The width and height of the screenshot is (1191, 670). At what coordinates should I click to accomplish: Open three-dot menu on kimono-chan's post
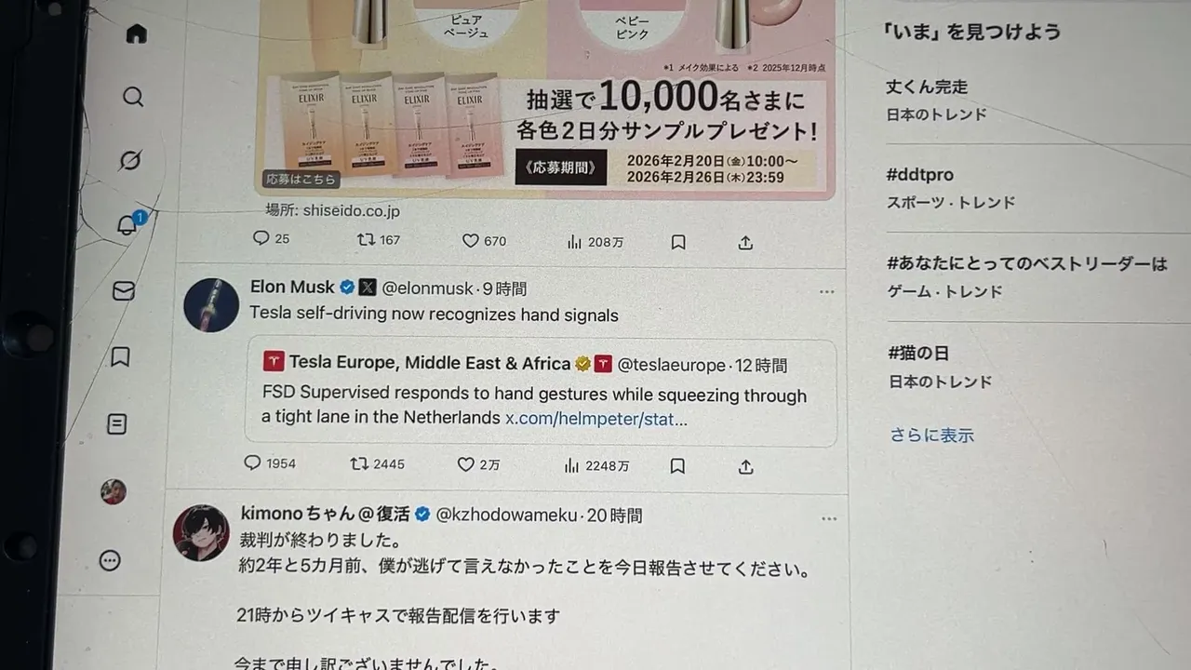click(x=829, y=519)
